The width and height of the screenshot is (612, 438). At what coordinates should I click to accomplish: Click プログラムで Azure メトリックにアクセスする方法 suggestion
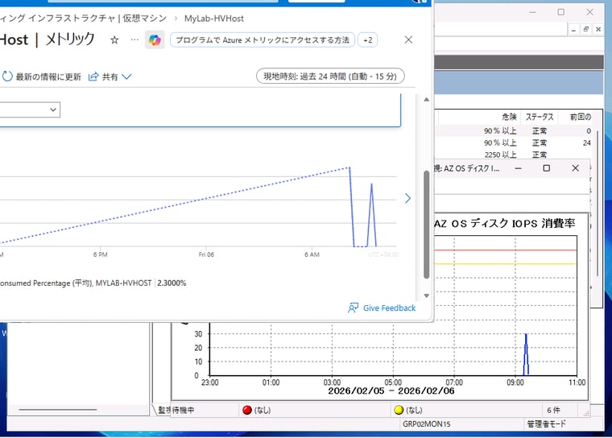(263, 39)
